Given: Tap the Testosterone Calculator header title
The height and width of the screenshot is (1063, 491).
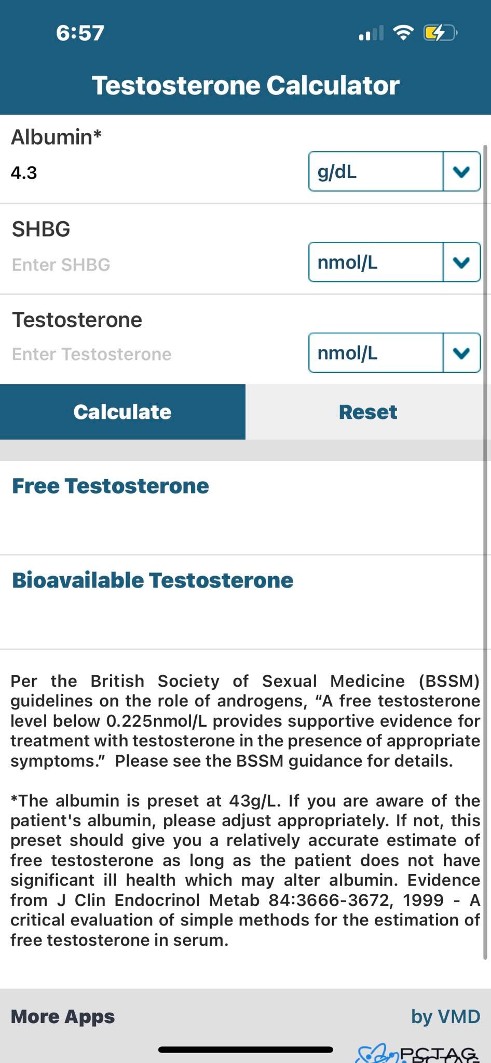Looking at the screenshot, I should pos(245,86).
